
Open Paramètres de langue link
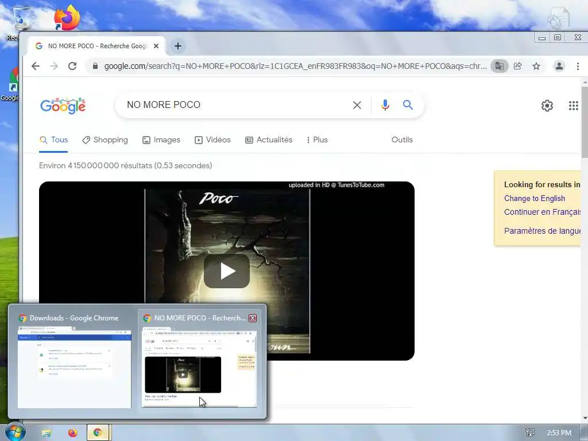click(x=542, y=231)
